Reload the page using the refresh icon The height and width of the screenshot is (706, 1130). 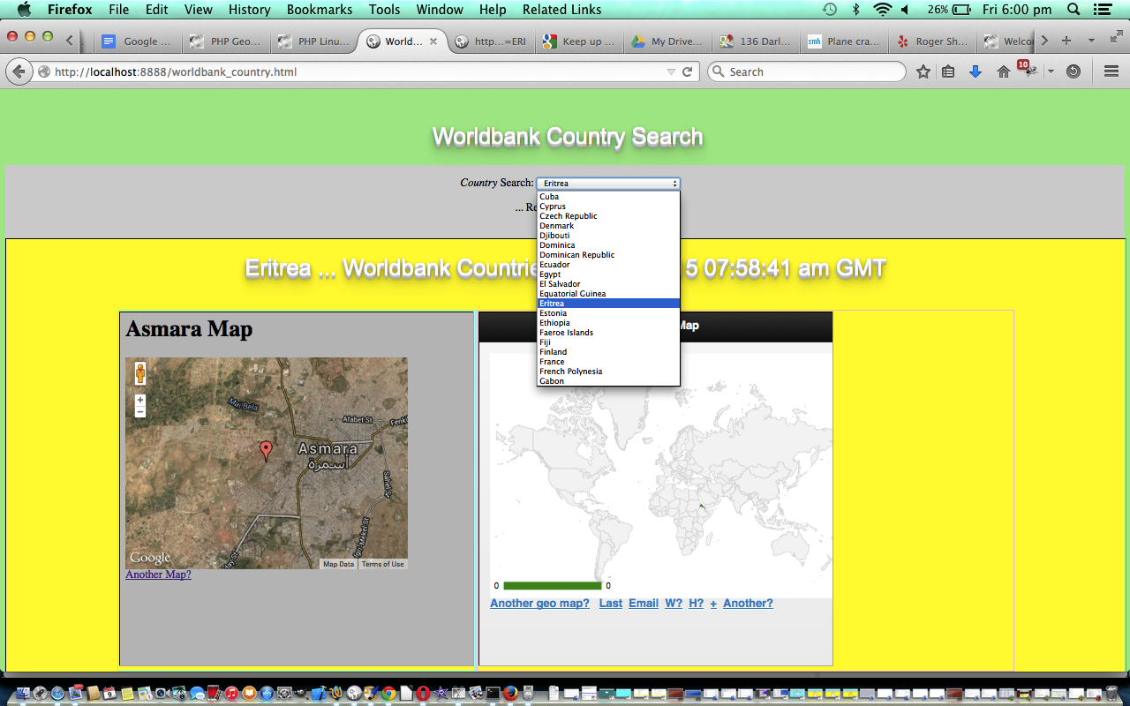[689, 71]
